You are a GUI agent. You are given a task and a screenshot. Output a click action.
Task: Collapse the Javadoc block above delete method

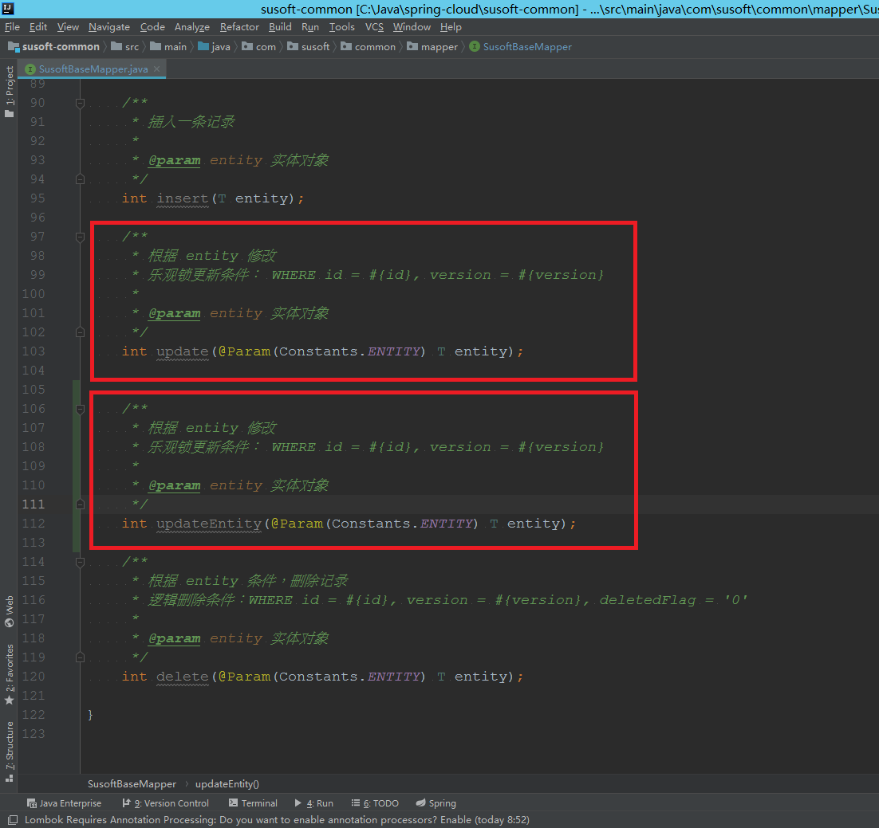pos(80,562)
